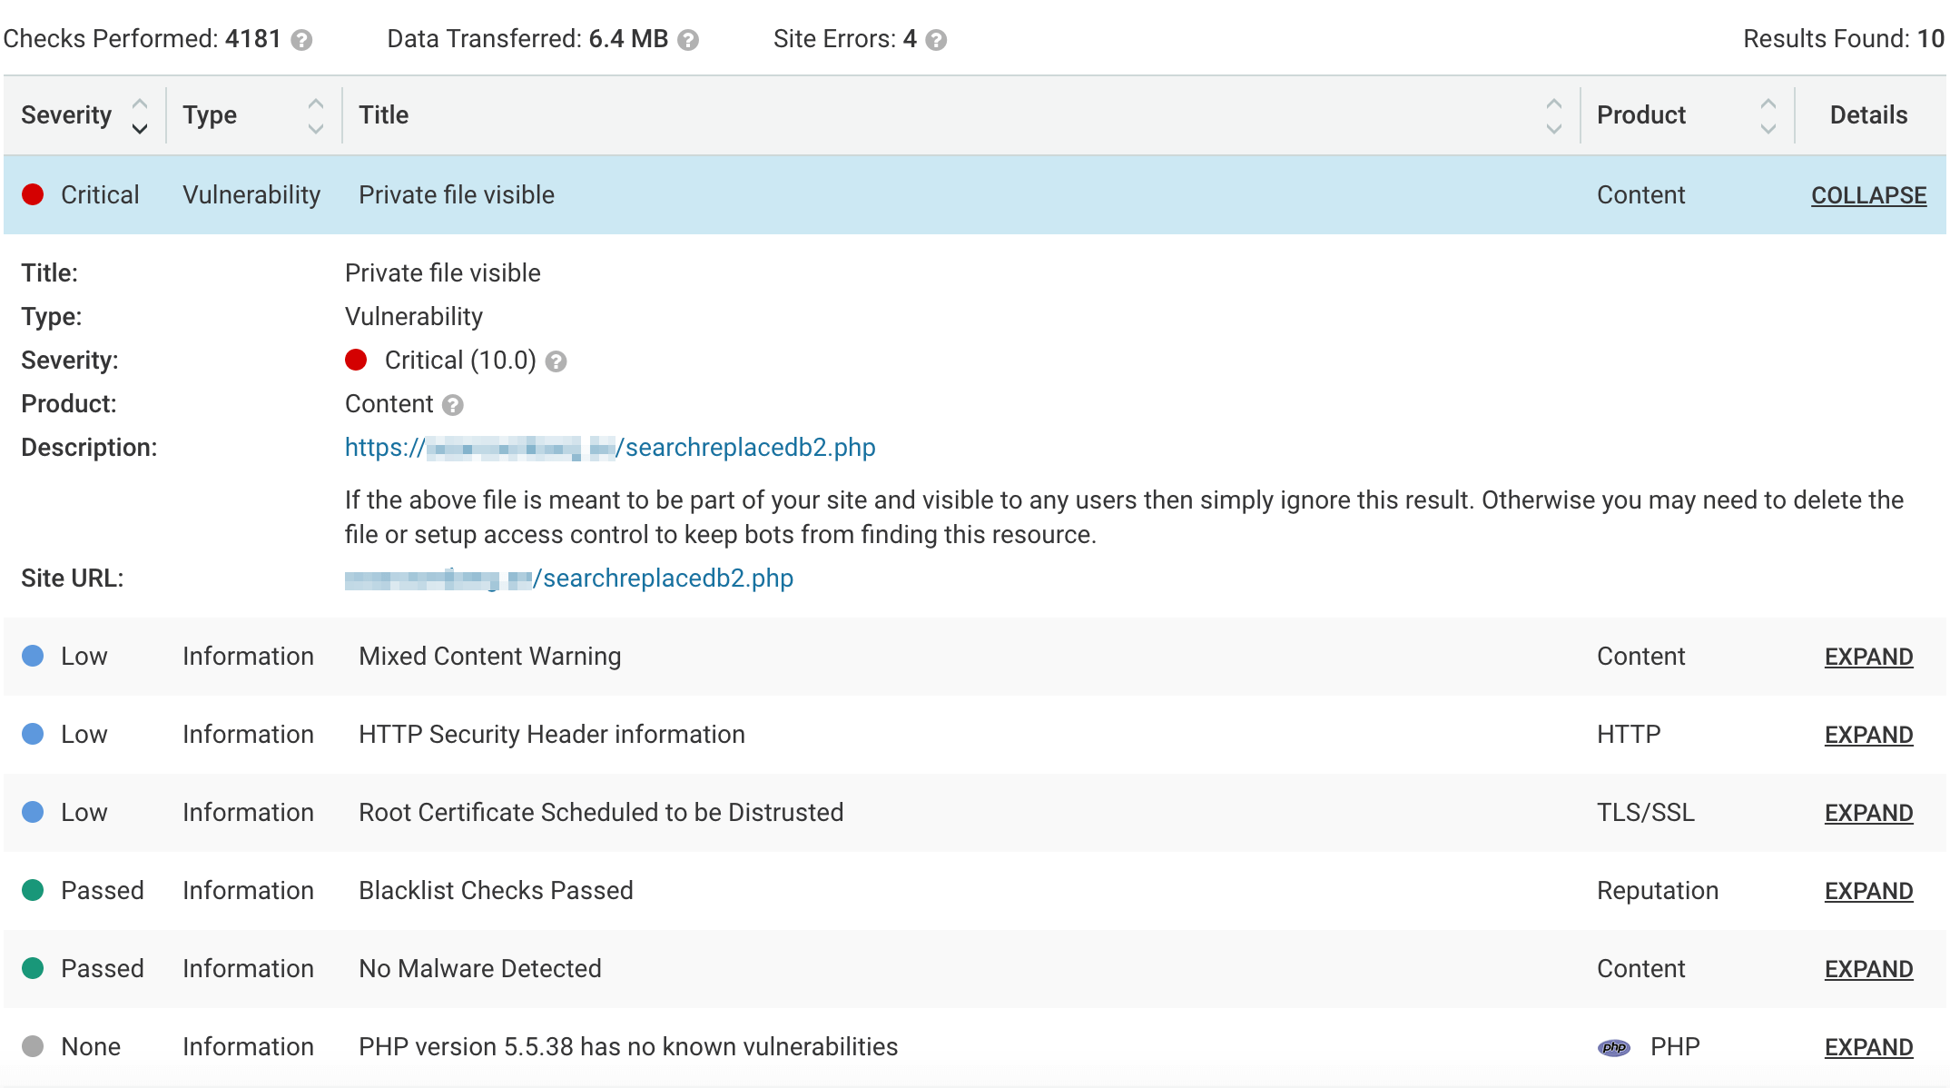
Task: Click help icon next to Checks Performed
Action: pos(301,40)
